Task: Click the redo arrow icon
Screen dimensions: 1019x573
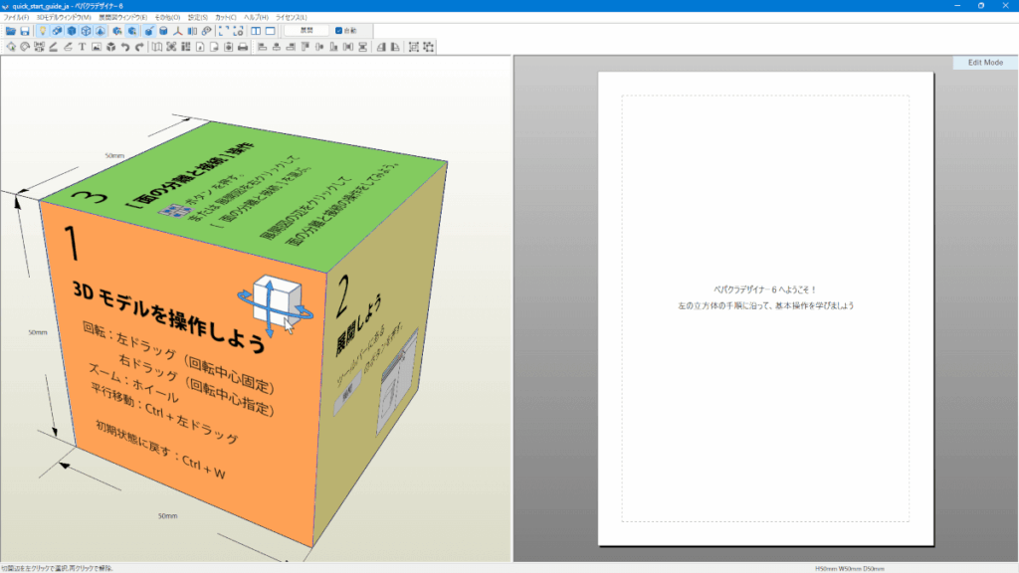Action: (139, 47)
